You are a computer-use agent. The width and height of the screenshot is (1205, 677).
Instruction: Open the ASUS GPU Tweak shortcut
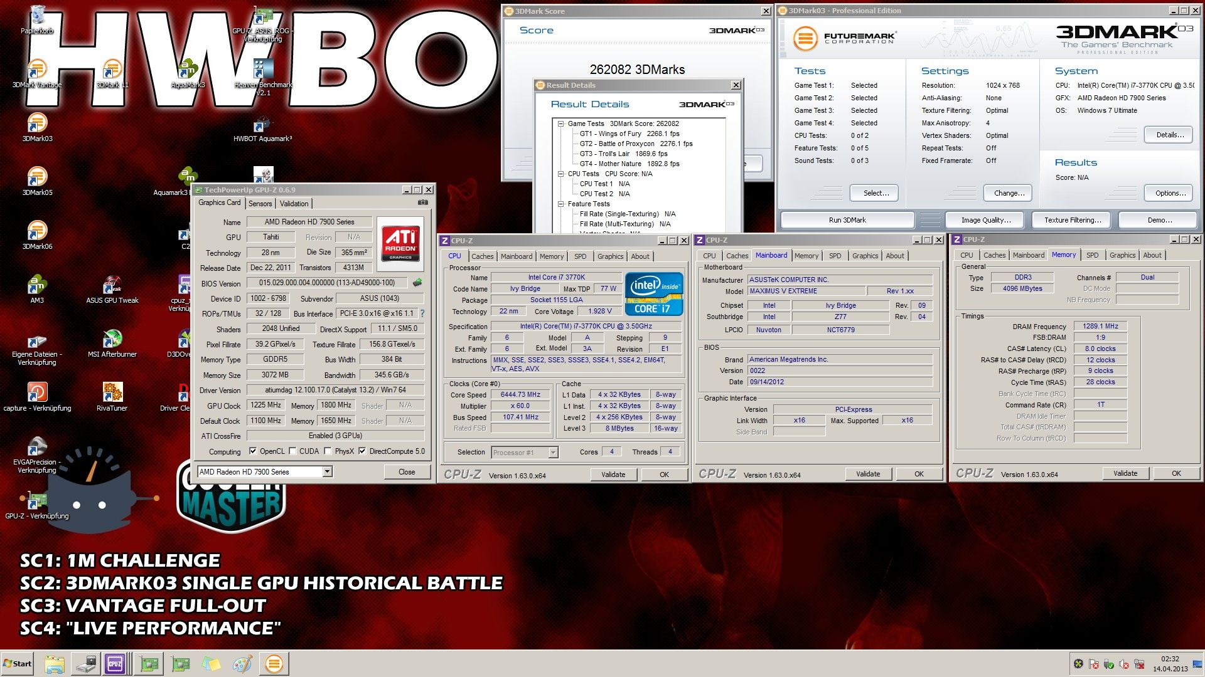(x=112, y=290)
